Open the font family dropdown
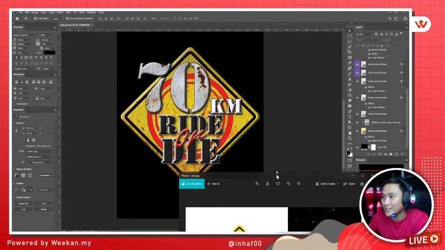The height and width of the screenshot is (250, 445). (26, 35)
